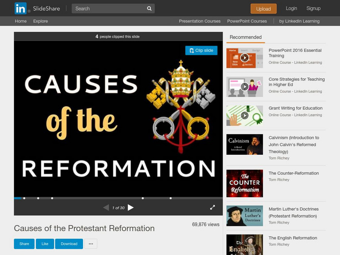Toggle the Share panel open

pos(24,244)
